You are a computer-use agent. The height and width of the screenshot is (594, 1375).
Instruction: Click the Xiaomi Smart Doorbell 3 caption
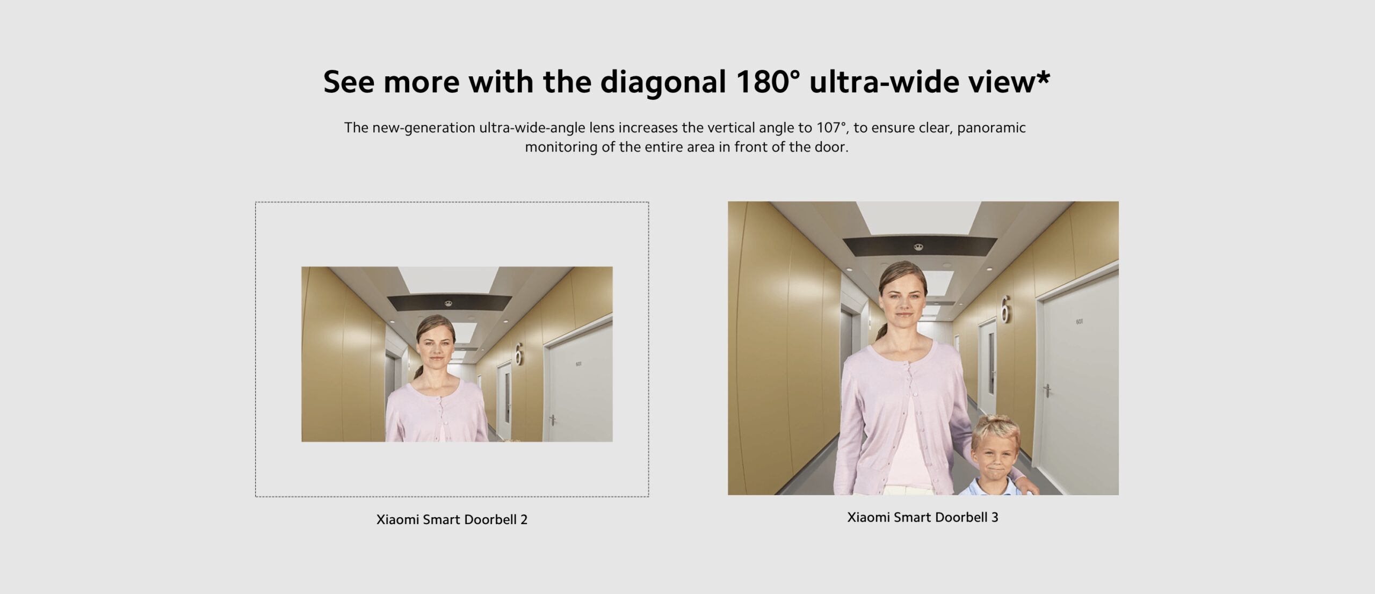(x=923, y=517)
